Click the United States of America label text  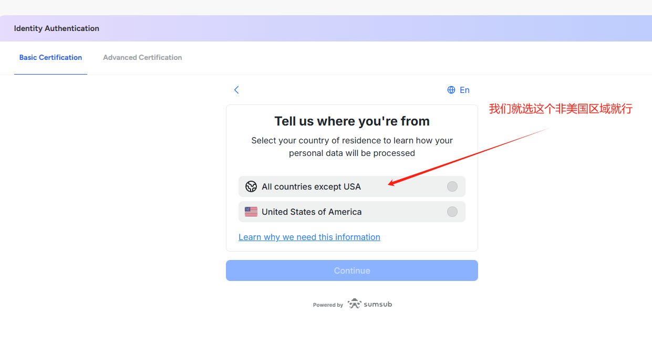312,212
